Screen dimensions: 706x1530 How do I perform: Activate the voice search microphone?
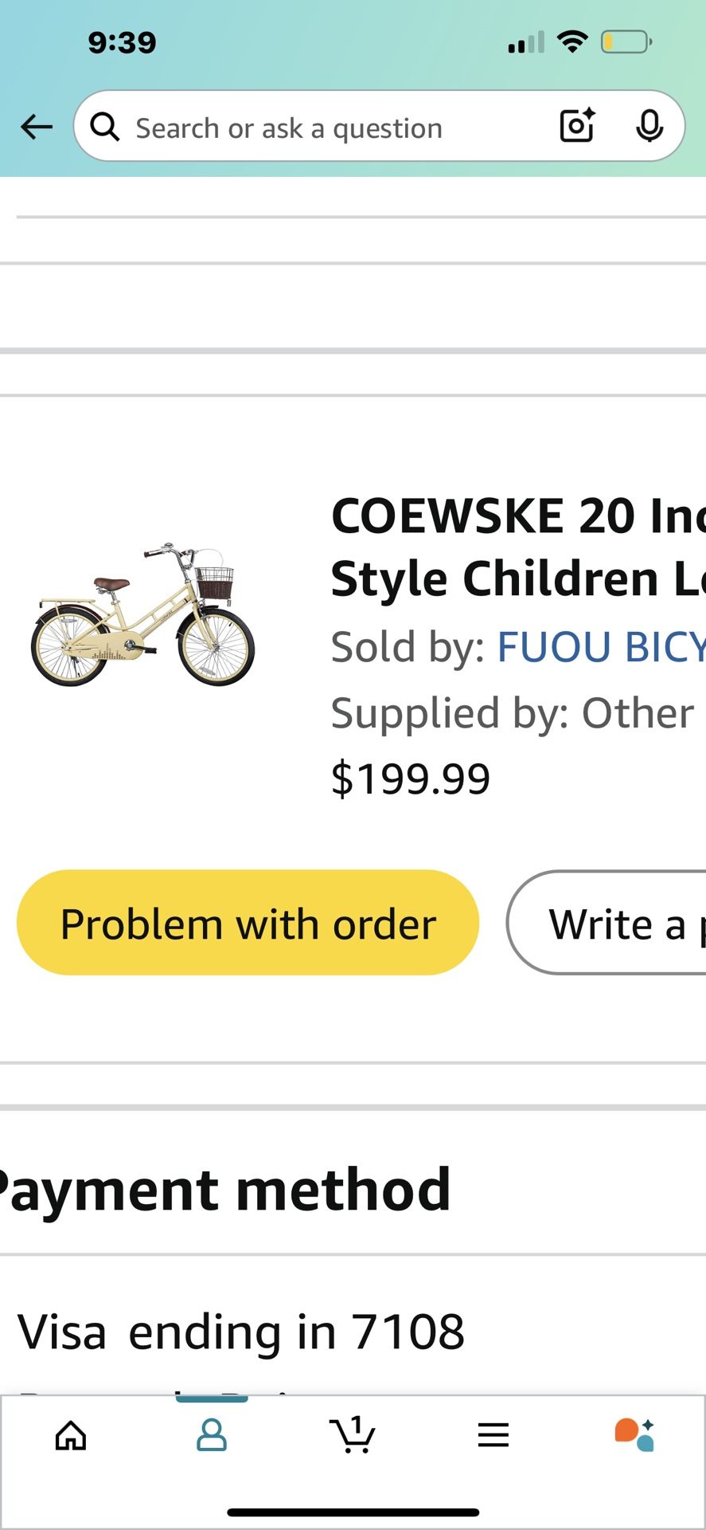[x=649, y=126]
